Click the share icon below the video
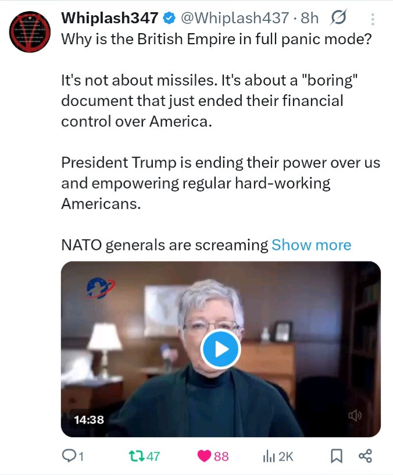Viewport: 393px width, 475px height. click(365, 456)
